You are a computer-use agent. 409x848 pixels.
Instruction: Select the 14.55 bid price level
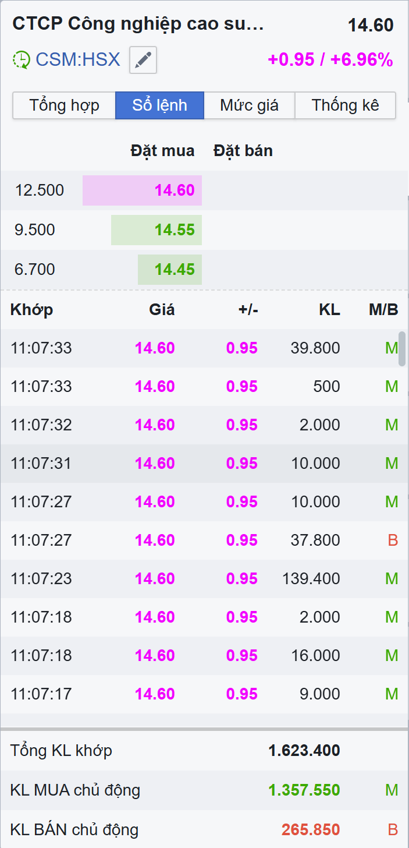click(157, 230)
